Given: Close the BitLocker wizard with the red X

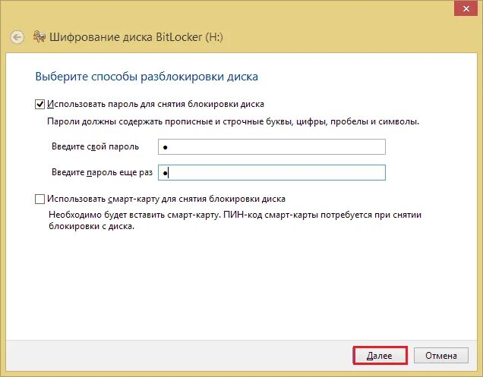Looking at the screenshot, I should click(x=466, y=8).
